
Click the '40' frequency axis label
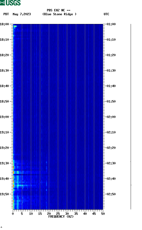click(x=85, y=214)
